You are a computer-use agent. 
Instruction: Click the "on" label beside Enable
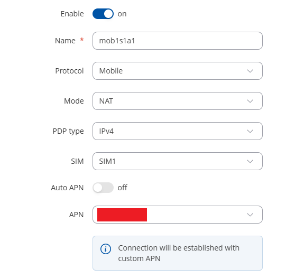click(x=122, y=14)
